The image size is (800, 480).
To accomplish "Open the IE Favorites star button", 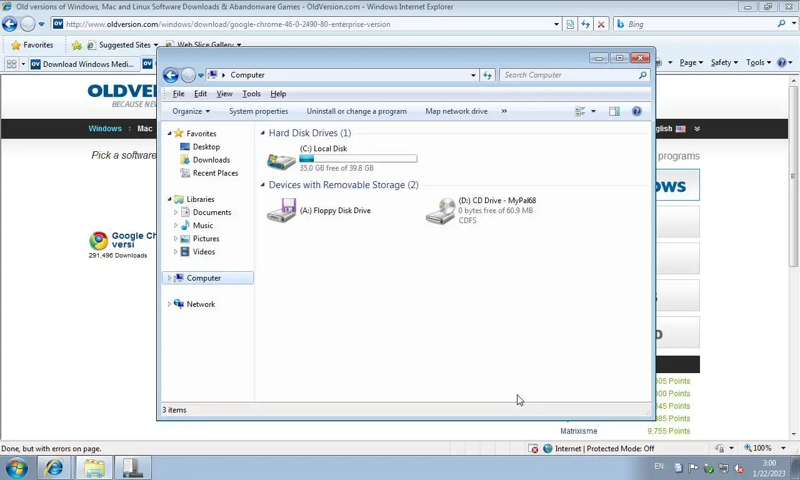I will (32, 45).
